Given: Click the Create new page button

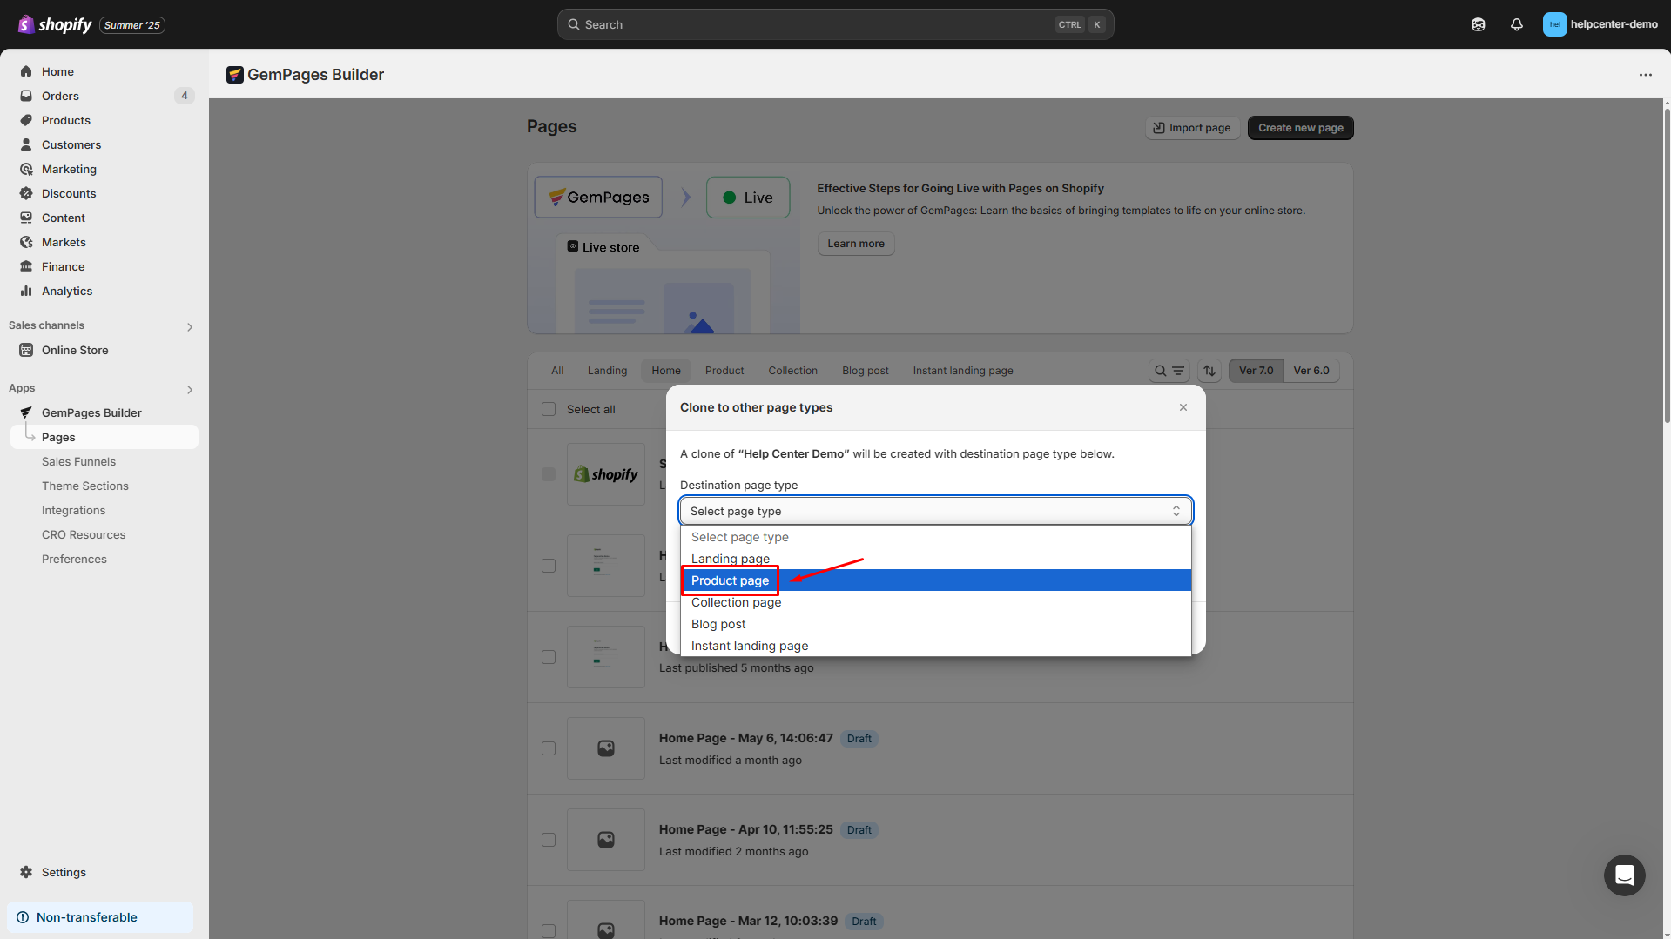Looking at the screenshot, I should pos(1300,127).
